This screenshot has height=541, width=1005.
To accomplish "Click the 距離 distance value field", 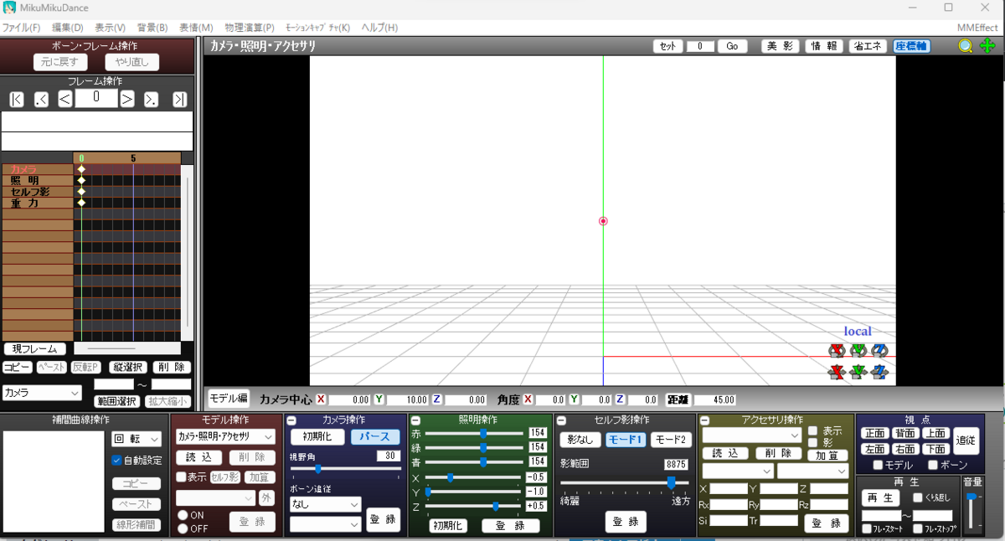I will (715, 400).
